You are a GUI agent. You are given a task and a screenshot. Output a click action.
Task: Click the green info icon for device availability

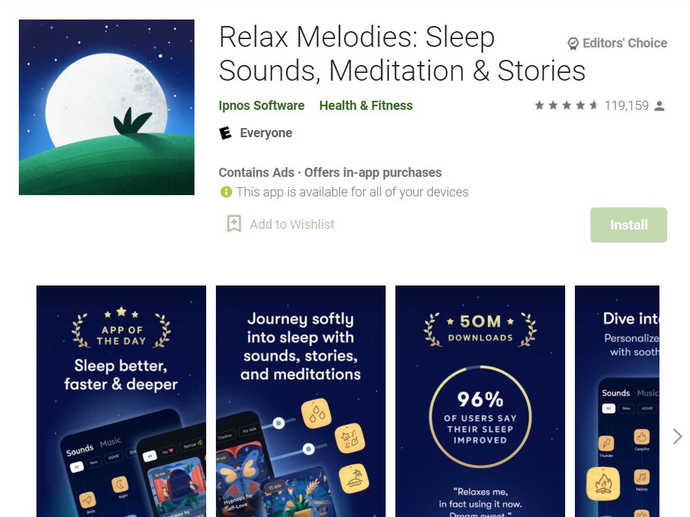(226, 192)
